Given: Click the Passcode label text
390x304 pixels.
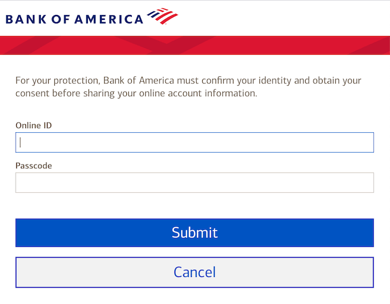Looking at the screenshot, I should click(x=34, y=166).
